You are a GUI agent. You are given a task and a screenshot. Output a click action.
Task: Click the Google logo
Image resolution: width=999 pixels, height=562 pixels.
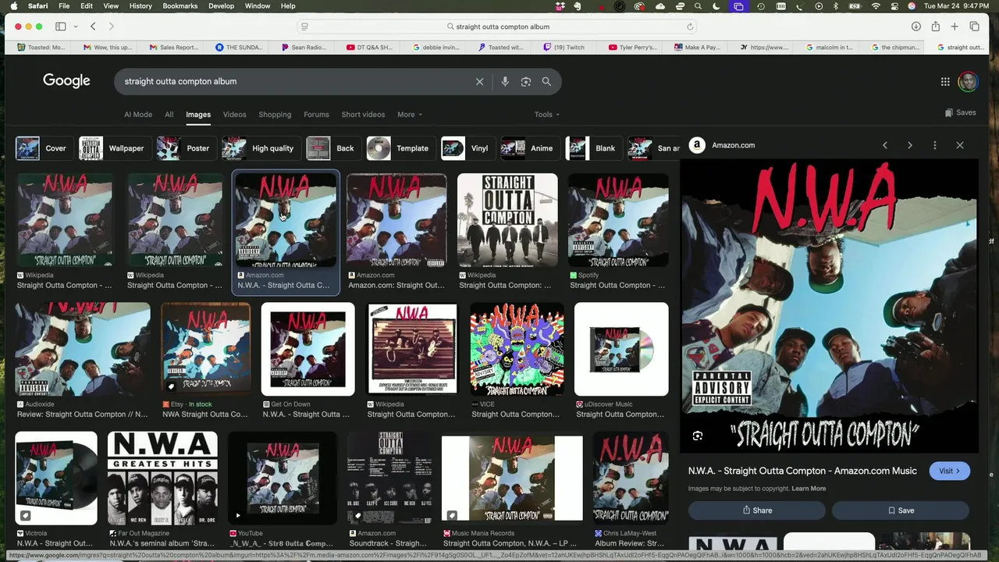click(x=66, y=80)
